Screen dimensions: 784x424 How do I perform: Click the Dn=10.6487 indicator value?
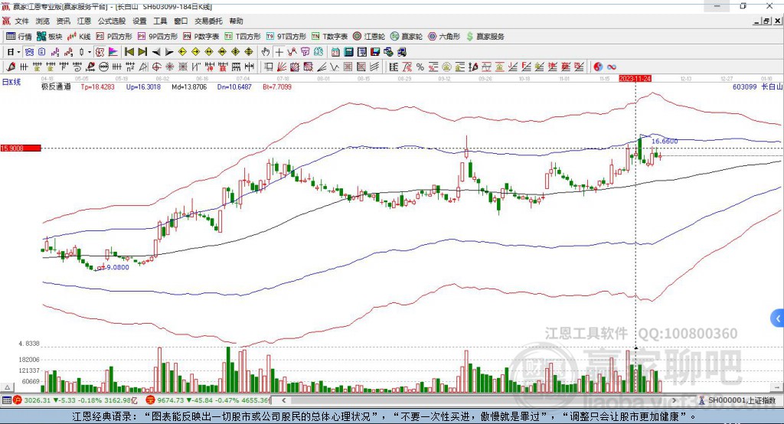[234, 87]
